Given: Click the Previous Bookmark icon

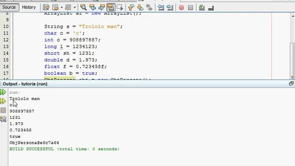Looking at the screenshot, I should (131, 7).
